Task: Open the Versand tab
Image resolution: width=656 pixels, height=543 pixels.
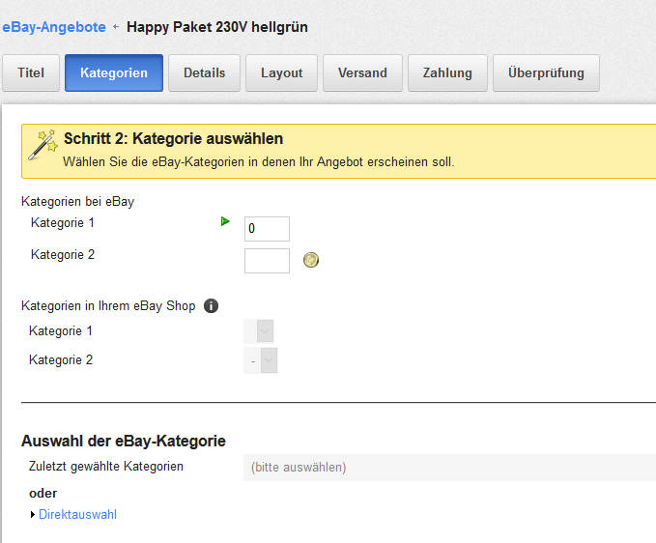Action: pos(362,72)
